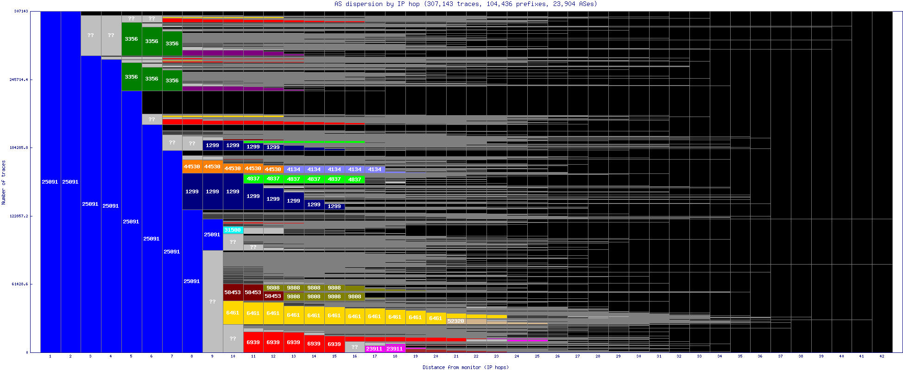Click the bright green 4837 block at hop 11
This screenshot has height=370, width=903.
[x=253, y=179]
